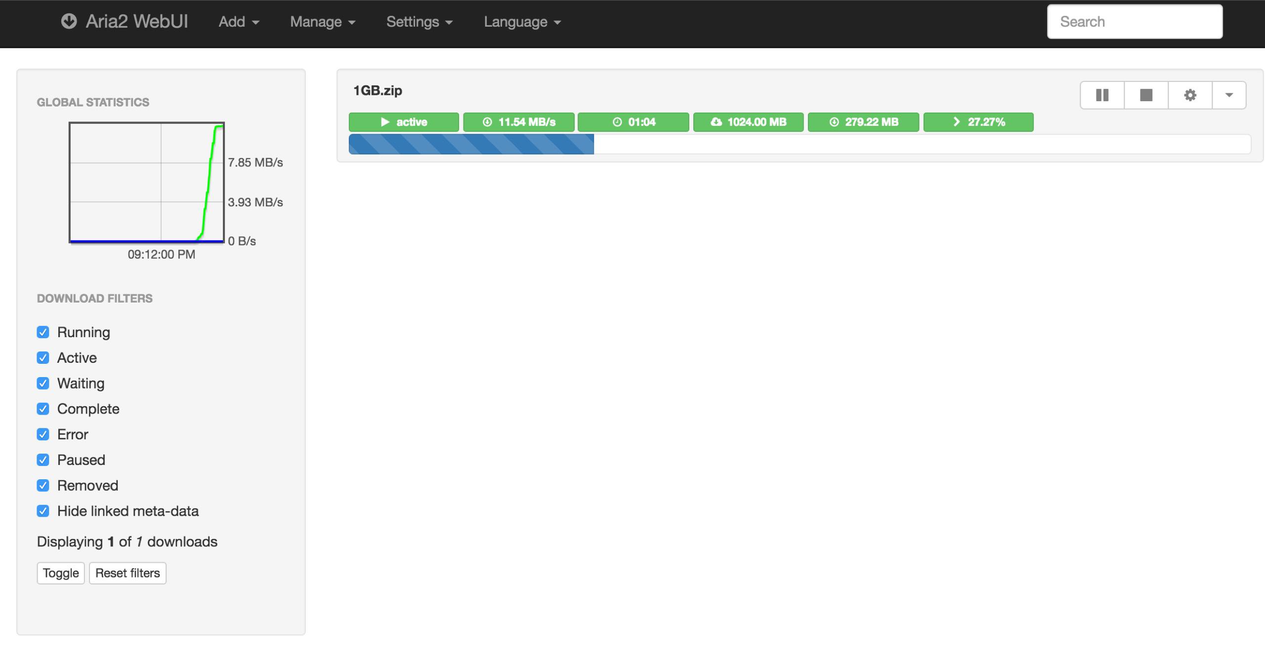This screenshot has height=658, width=1265.
Task: Click the Reset filters button
Action: 127,573
